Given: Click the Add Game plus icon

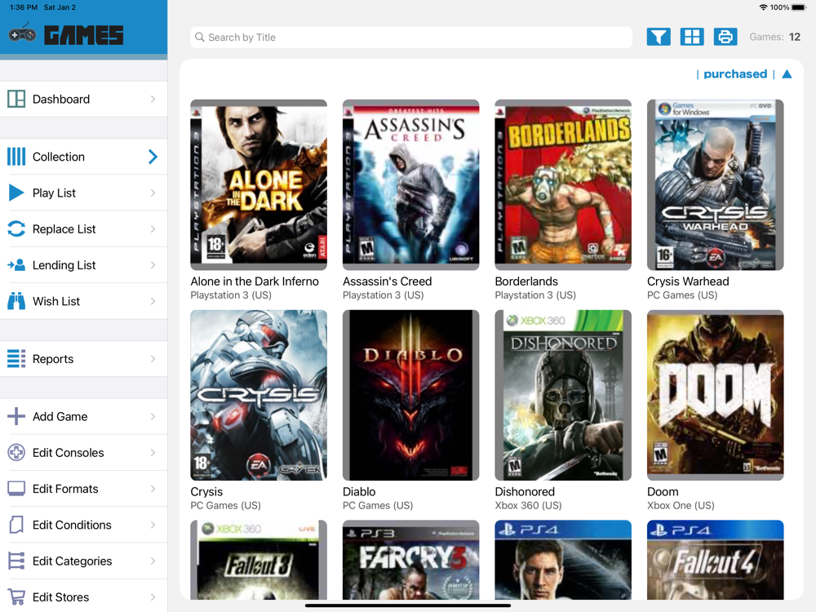Looking at the screenshot, I should point(16,416).
